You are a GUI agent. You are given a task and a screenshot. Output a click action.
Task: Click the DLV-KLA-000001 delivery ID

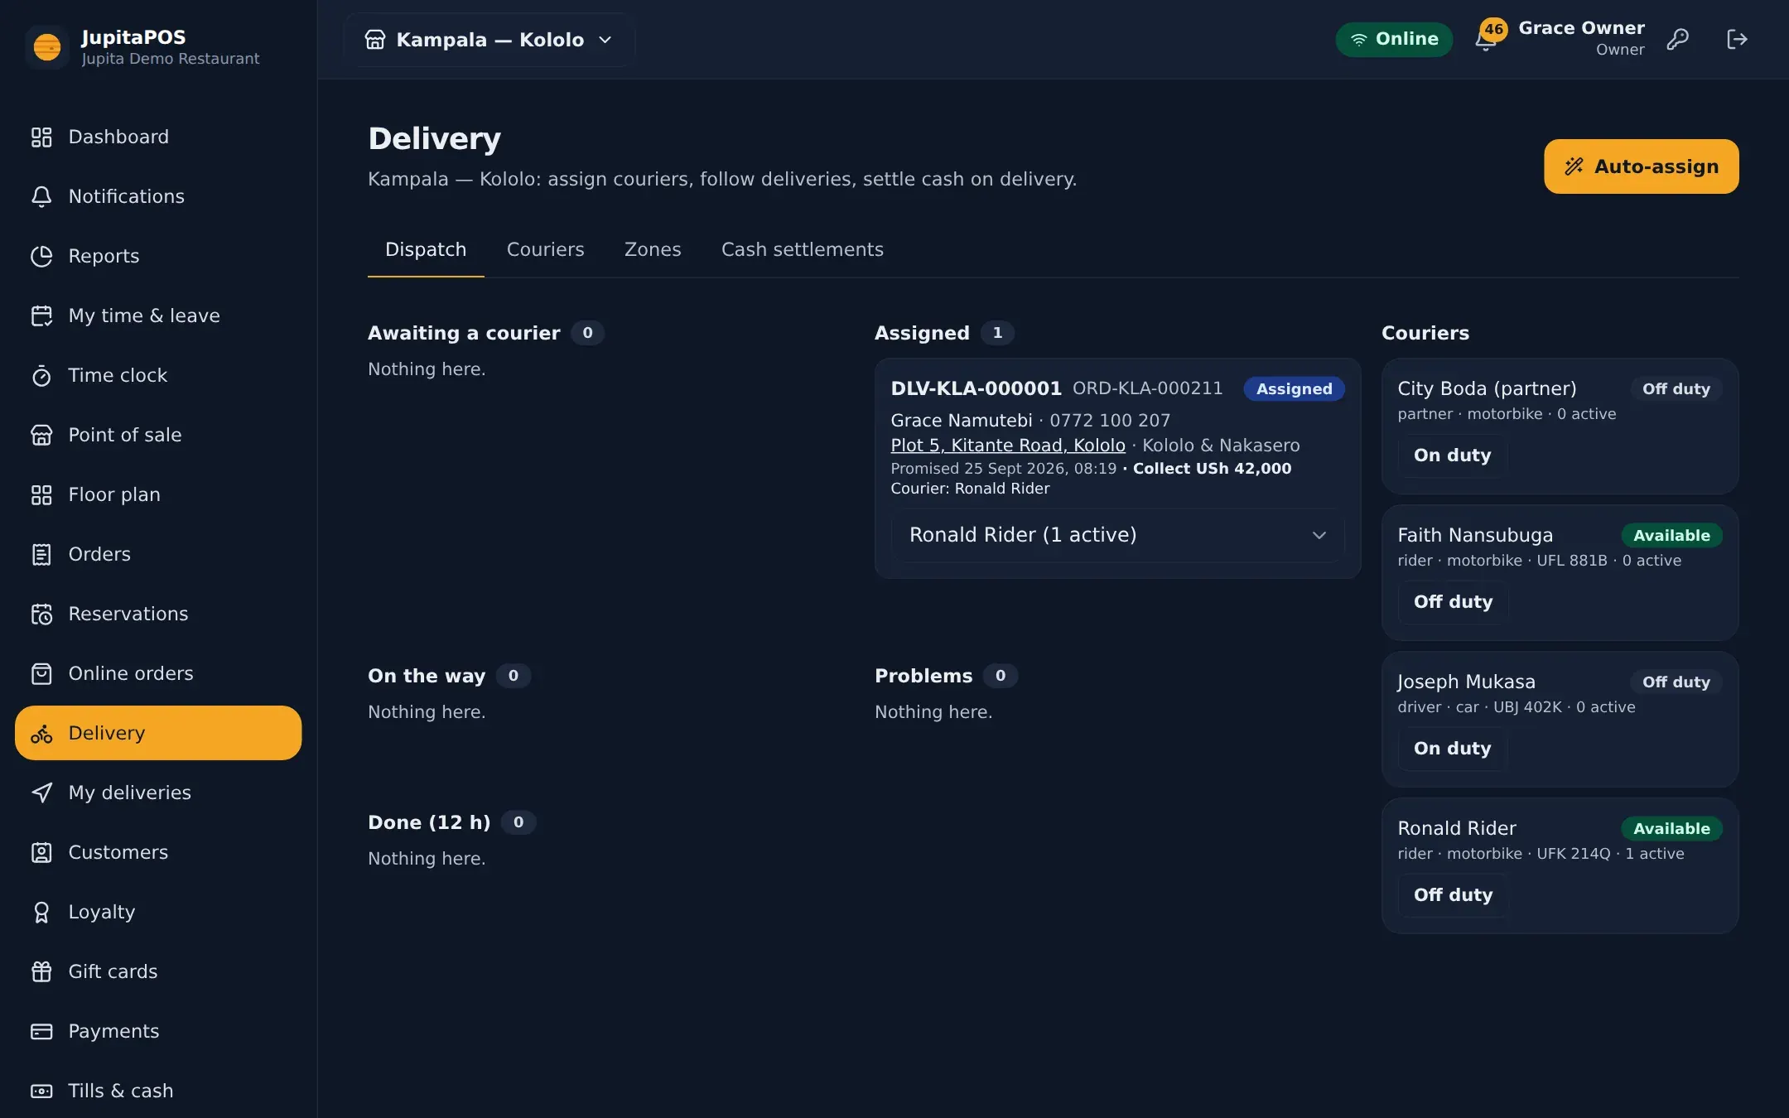pyautogui.click(x=976, y=388)
